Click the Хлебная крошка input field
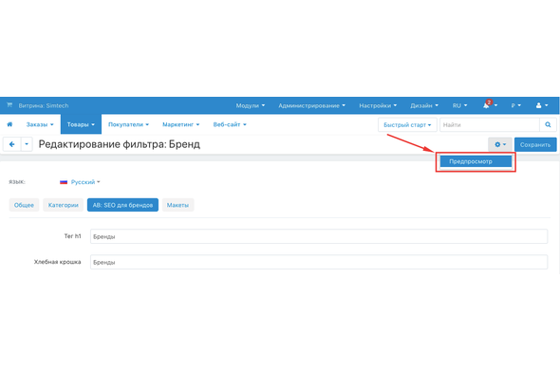Screen dimensions: 560x371 319,262
